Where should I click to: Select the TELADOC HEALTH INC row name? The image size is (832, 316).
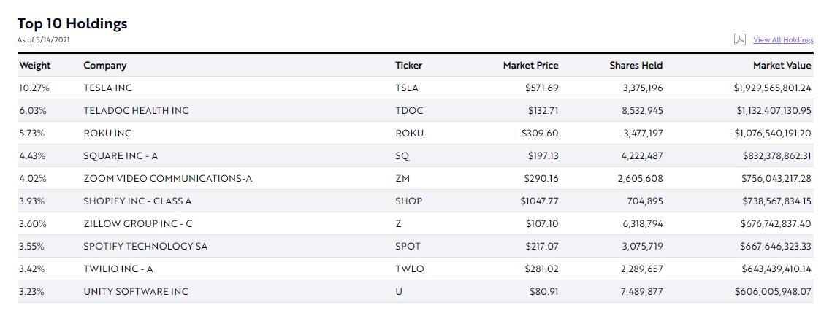pyautogui.click(x=136, y=111)
